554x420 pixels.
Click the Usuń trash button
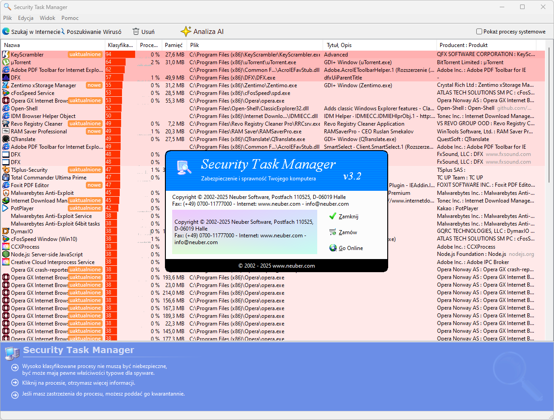[143, 32]
